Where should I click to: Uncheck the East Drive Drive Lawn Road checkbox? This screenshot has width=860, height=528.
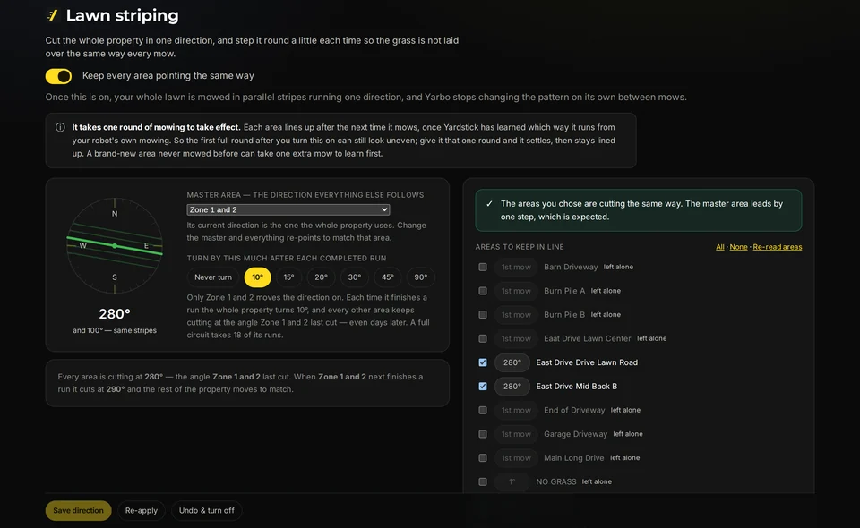pos(483,362)
